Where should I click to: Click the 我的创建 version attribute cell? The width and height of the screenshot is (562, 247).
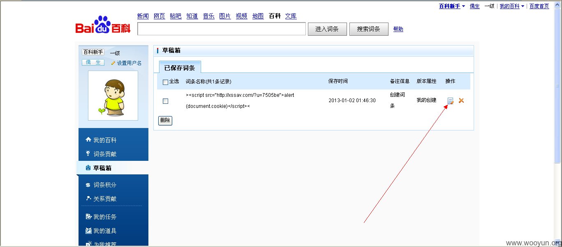(x=426, y=100)
